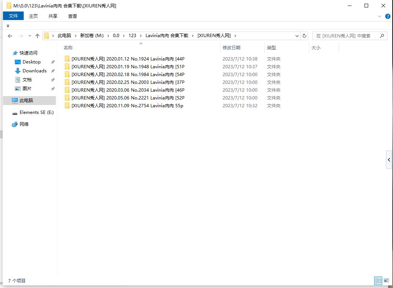The width and height of the screenshot is (393, 288).
Task: Click the Elements SE drive icon
Action: pyautogui.click(x=15, y=113)
